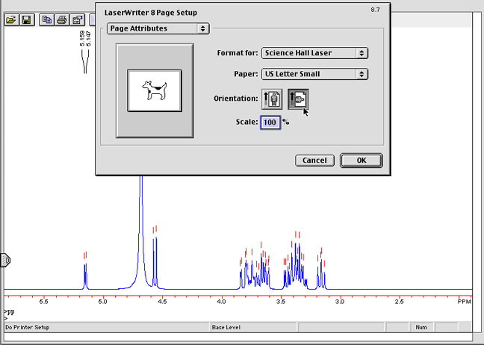The height and width of the screenshot is (345, 484).
Task: Expand the Paper size dropdown
Action: [x=314, y=74]
